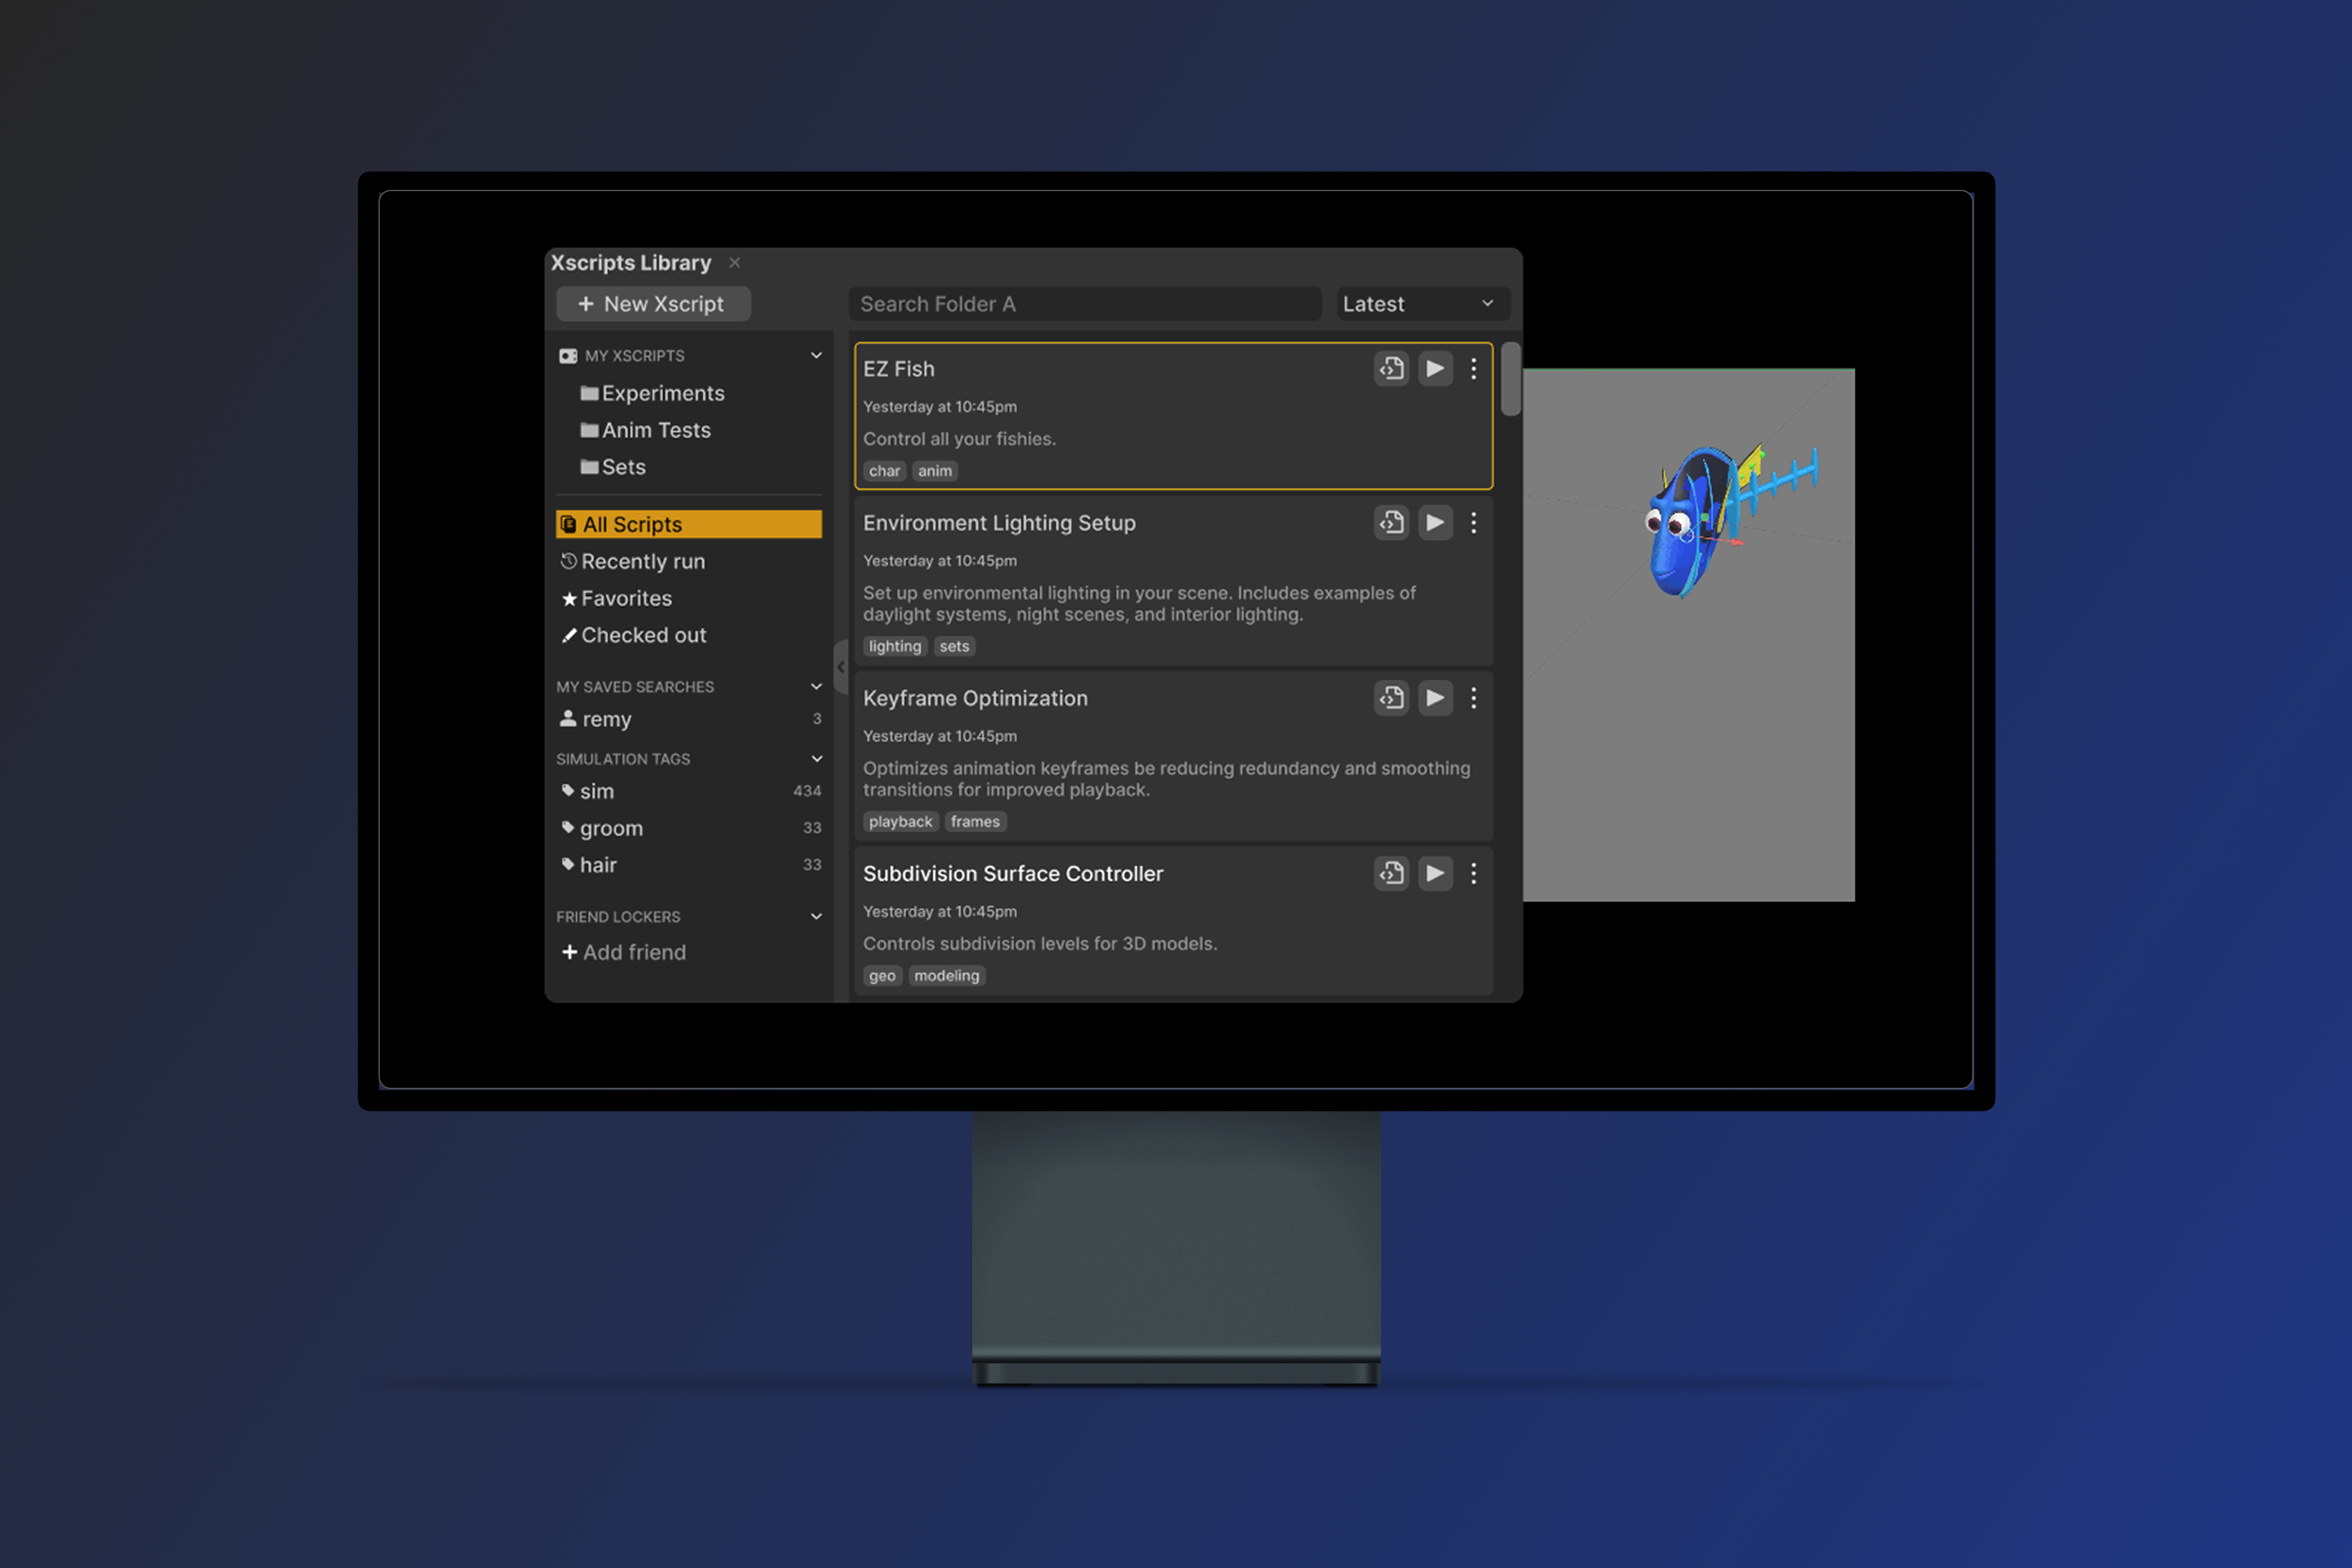Viewport: 2352px width, 1568px height.
Task: Collapse the My Saved Searches section
Action: 816,687
